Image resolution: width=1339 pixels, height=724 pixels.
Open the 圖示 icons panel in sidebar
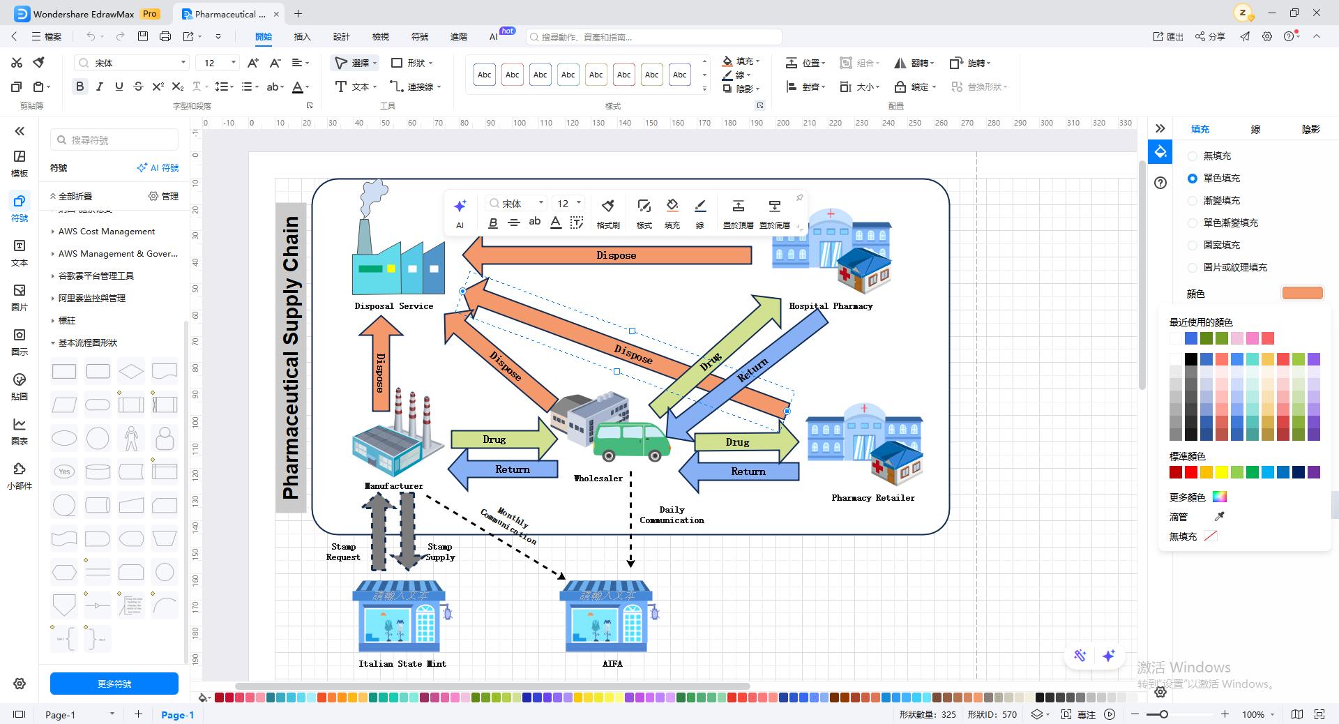point(20,342)
